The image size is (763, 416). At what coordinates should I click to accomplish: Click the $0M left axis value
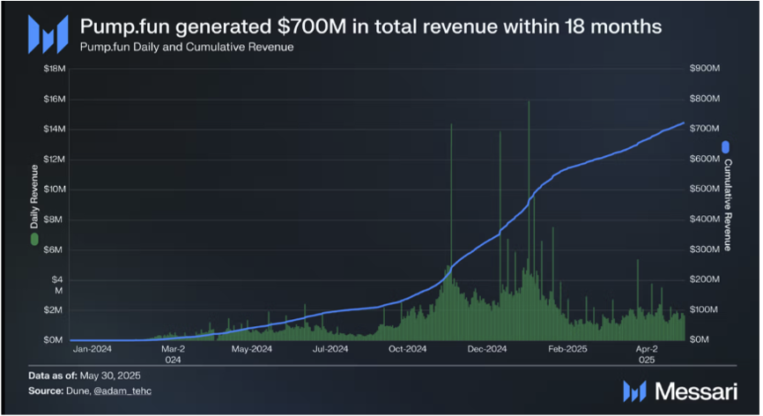pos(53,340)
